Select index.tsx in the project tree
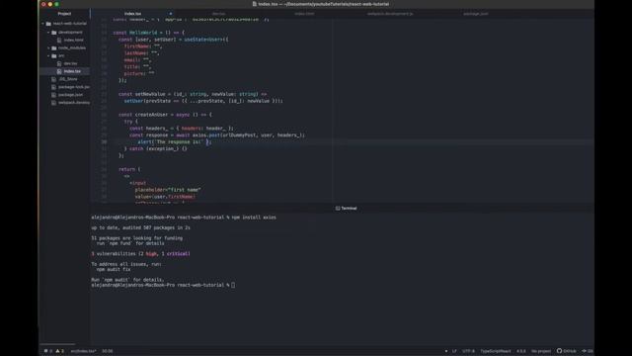This screenshot has width=632, height=356. pos(72,71)
